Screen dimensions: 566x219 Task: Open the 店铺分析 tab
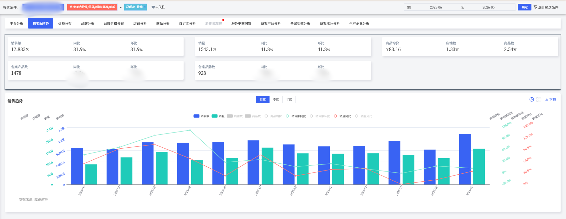(140, 23)
